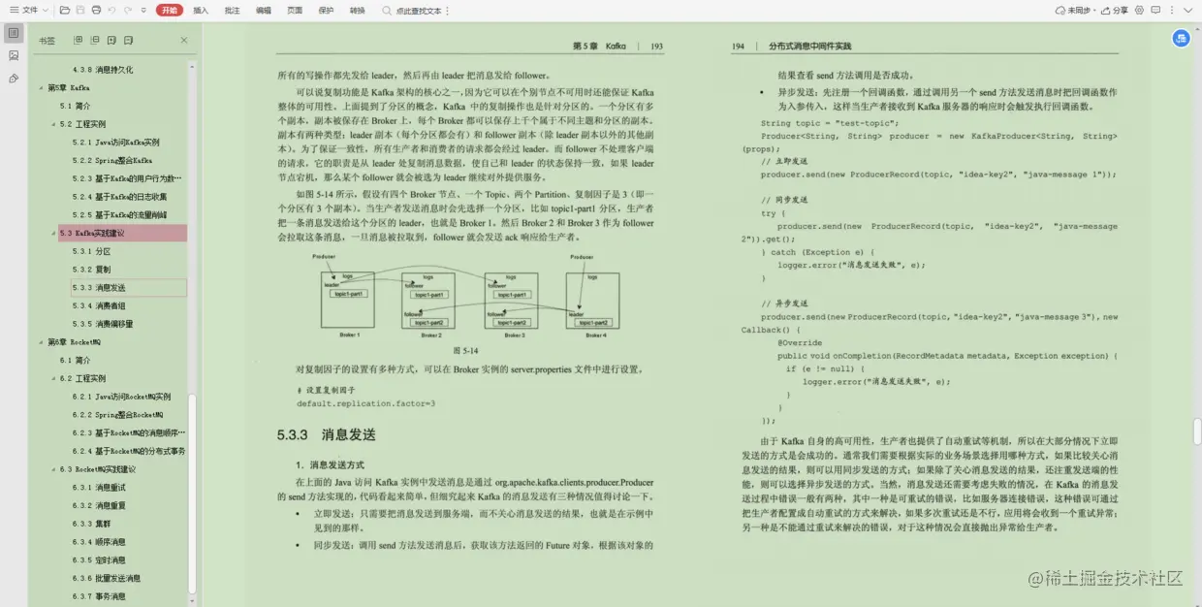Collapse the 5.3 Kafka实践建议 tree arrow
The width and height of the screenshot is (1202, 607).
(x=54, y=233)
